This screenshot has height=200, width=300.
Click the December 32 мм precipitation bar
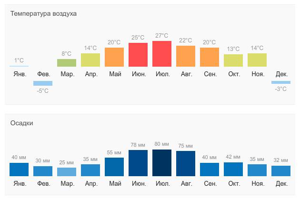[281, 171]
